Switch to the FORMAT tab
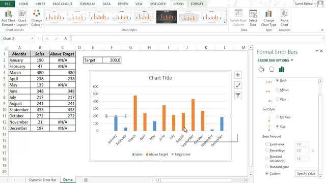Screen dimensions: 326x183 click(197, 4)
